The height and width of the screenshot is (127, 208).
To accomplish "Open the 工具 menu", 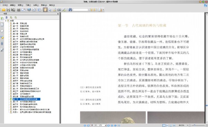I will (28, 5).
